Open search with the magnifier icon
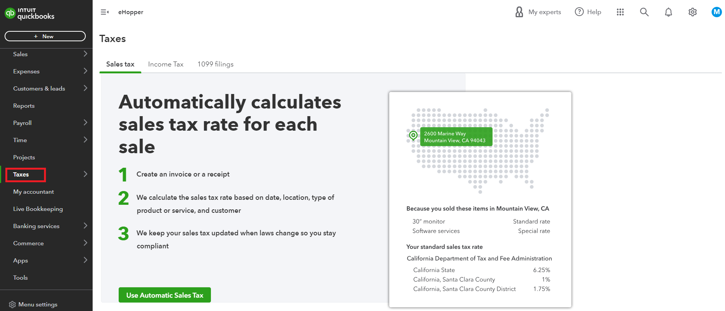The image size is (725, 311). click(644, 12)
